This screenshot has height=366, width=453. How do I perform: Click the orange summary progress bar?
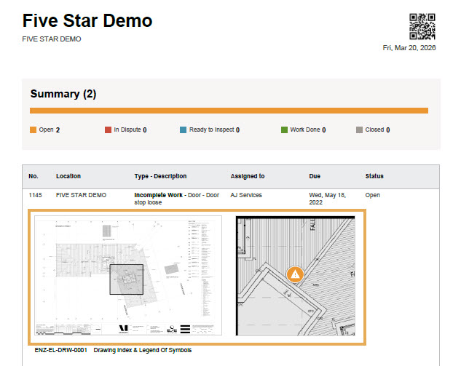(229, 111)
